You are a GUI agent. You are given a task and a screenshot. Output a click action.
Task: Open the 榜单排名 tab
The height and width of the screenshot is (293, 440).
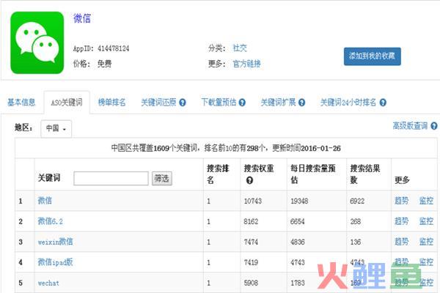[x=111, y=103]
